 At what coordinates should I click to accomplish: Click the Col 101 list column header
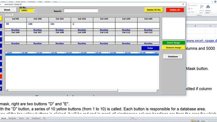pyautogui.click(x=42, y=53)
